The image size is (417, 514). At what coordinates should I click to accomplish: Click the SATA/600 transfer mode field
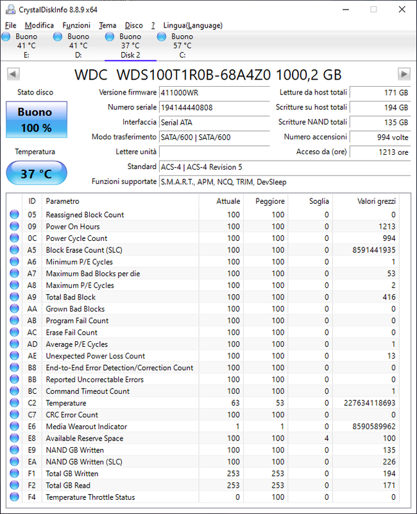tap(214, 137)
